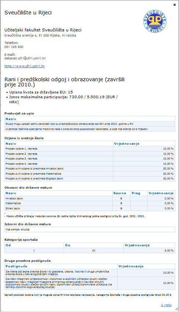Click row 'Prosjek ocjena 2. razreda'
180x312 pixels.
(x=90, y=154)
